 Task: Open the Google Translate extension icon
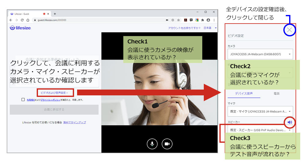197,20
